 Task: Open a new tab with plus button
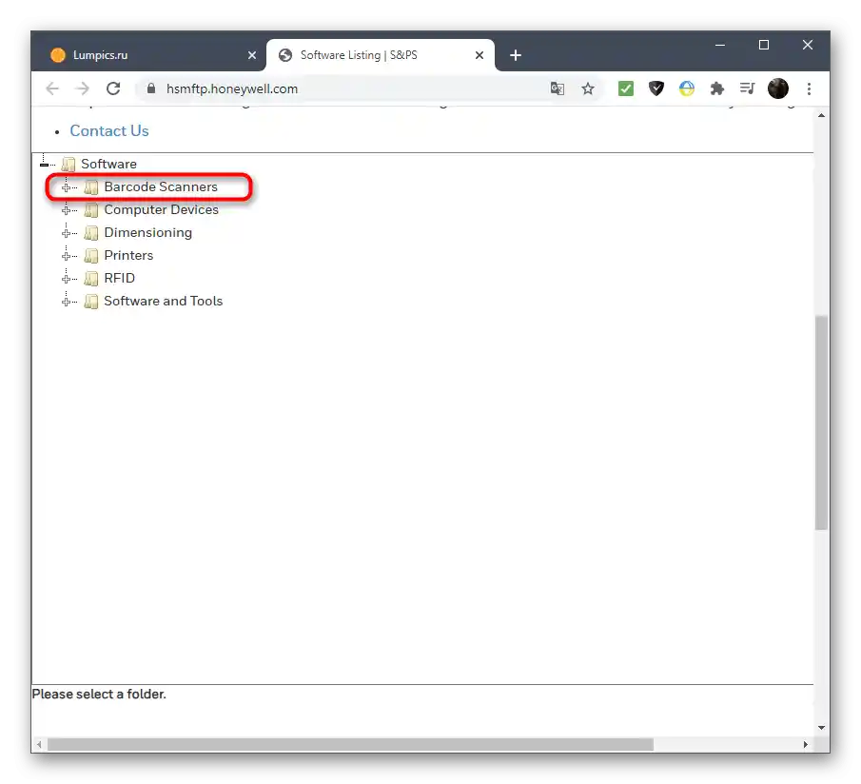click(x=515, y=55)
